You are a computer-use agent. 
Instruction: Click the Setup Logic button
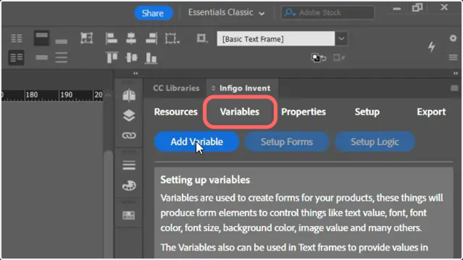pos(375,142)
